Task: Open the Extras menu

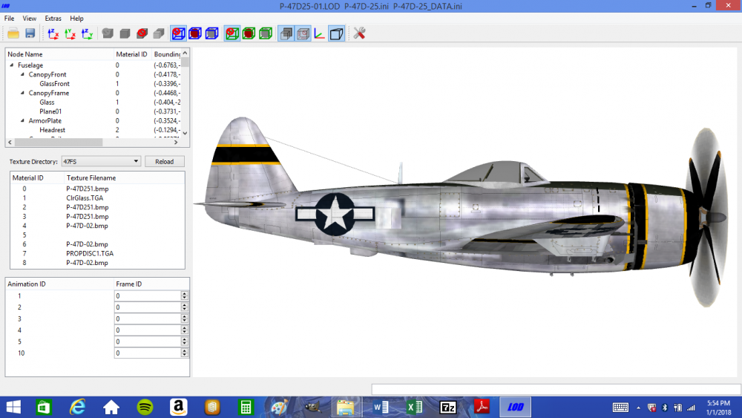Action: 53,19
